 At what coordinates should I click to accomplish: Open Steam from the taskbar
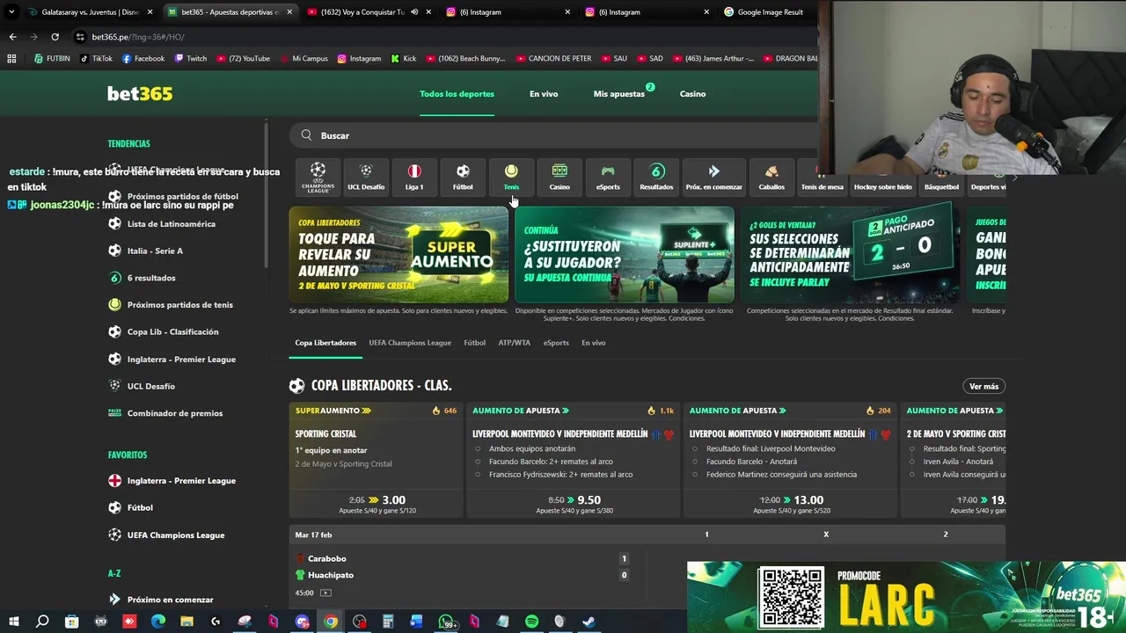tap(589, 622)
